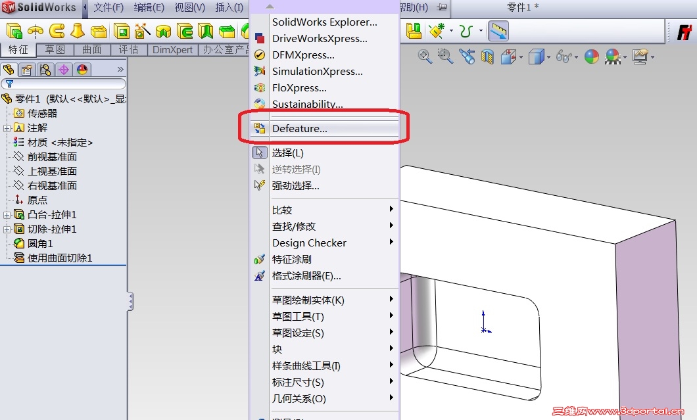Open the Display Style dropdown arrow
Screen dimensions: 697x420
tap(549, 57)
